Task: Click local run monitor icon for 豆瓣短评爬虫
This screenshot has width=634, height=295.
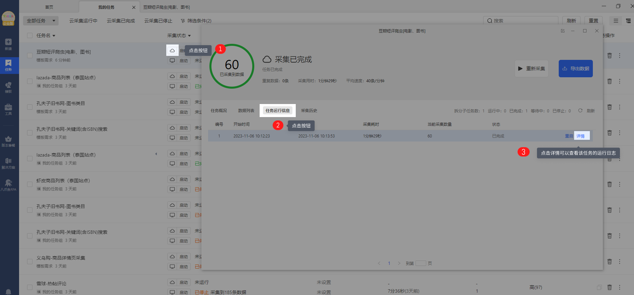Action: (172, 61)
